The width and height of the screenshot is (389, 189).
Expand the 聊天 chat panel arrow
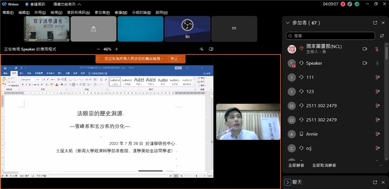coord(287,182)
